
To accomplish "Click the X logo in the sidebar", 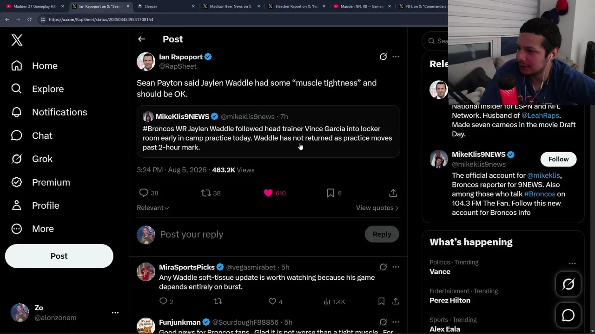I will coord(17,40).
